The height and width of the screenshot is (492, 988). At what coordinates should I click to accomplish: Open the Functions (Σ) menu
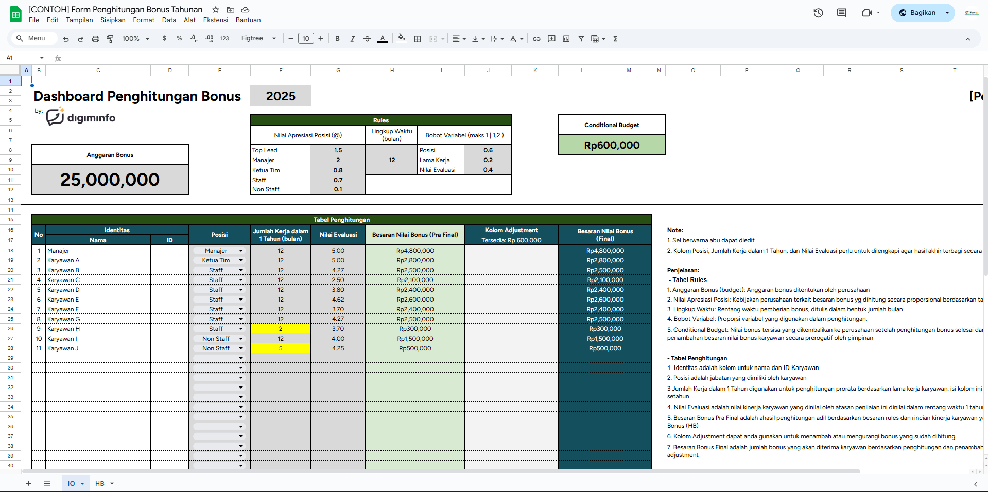click(x=615, y=39)
